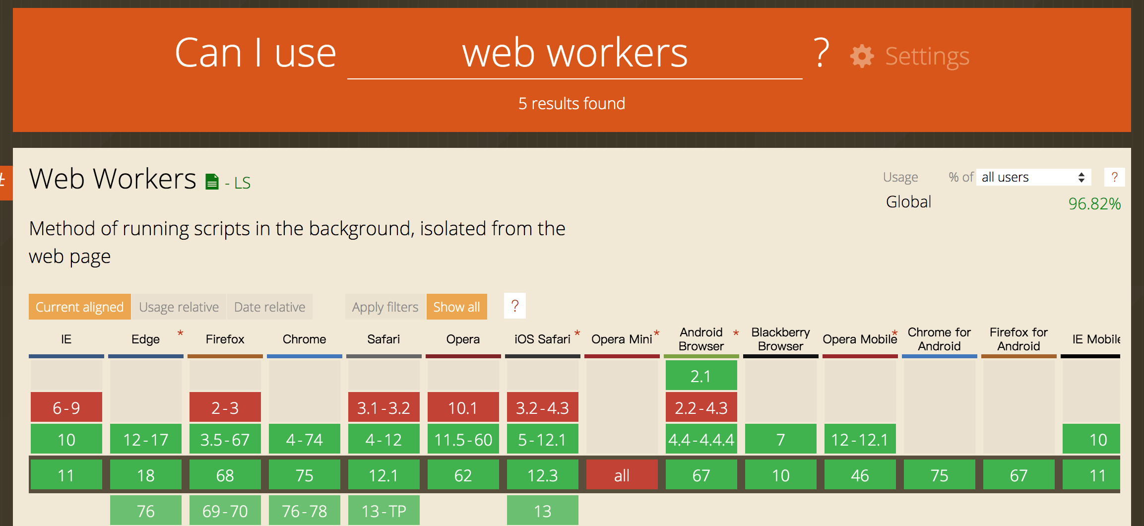Viewport: 1144px width, 526px height.
Task: Click the Safari column header
Action: click(x=384, y=339)
